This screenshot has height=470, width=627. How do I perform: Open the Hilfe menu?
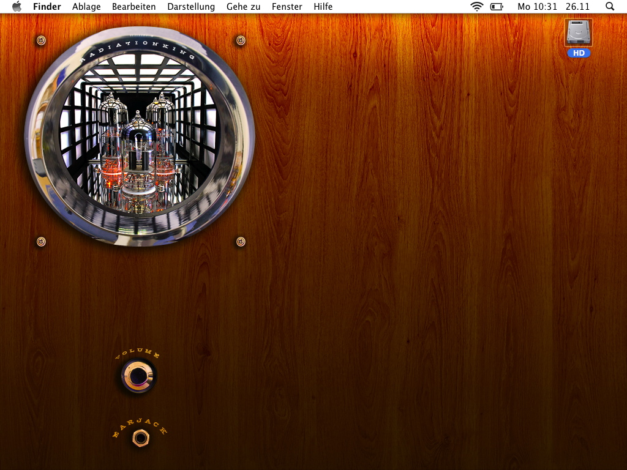pyautogui.click(x=323, y=6)
